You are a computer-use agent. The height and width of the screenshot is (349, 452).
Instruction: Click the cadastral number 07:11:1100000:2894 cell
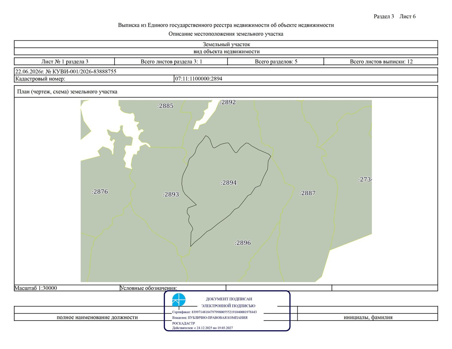(x=306, y=79)
